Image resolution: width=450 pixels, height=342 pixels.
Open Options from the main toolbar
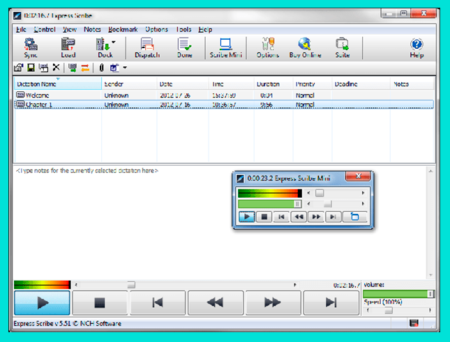tap(268, 47)
